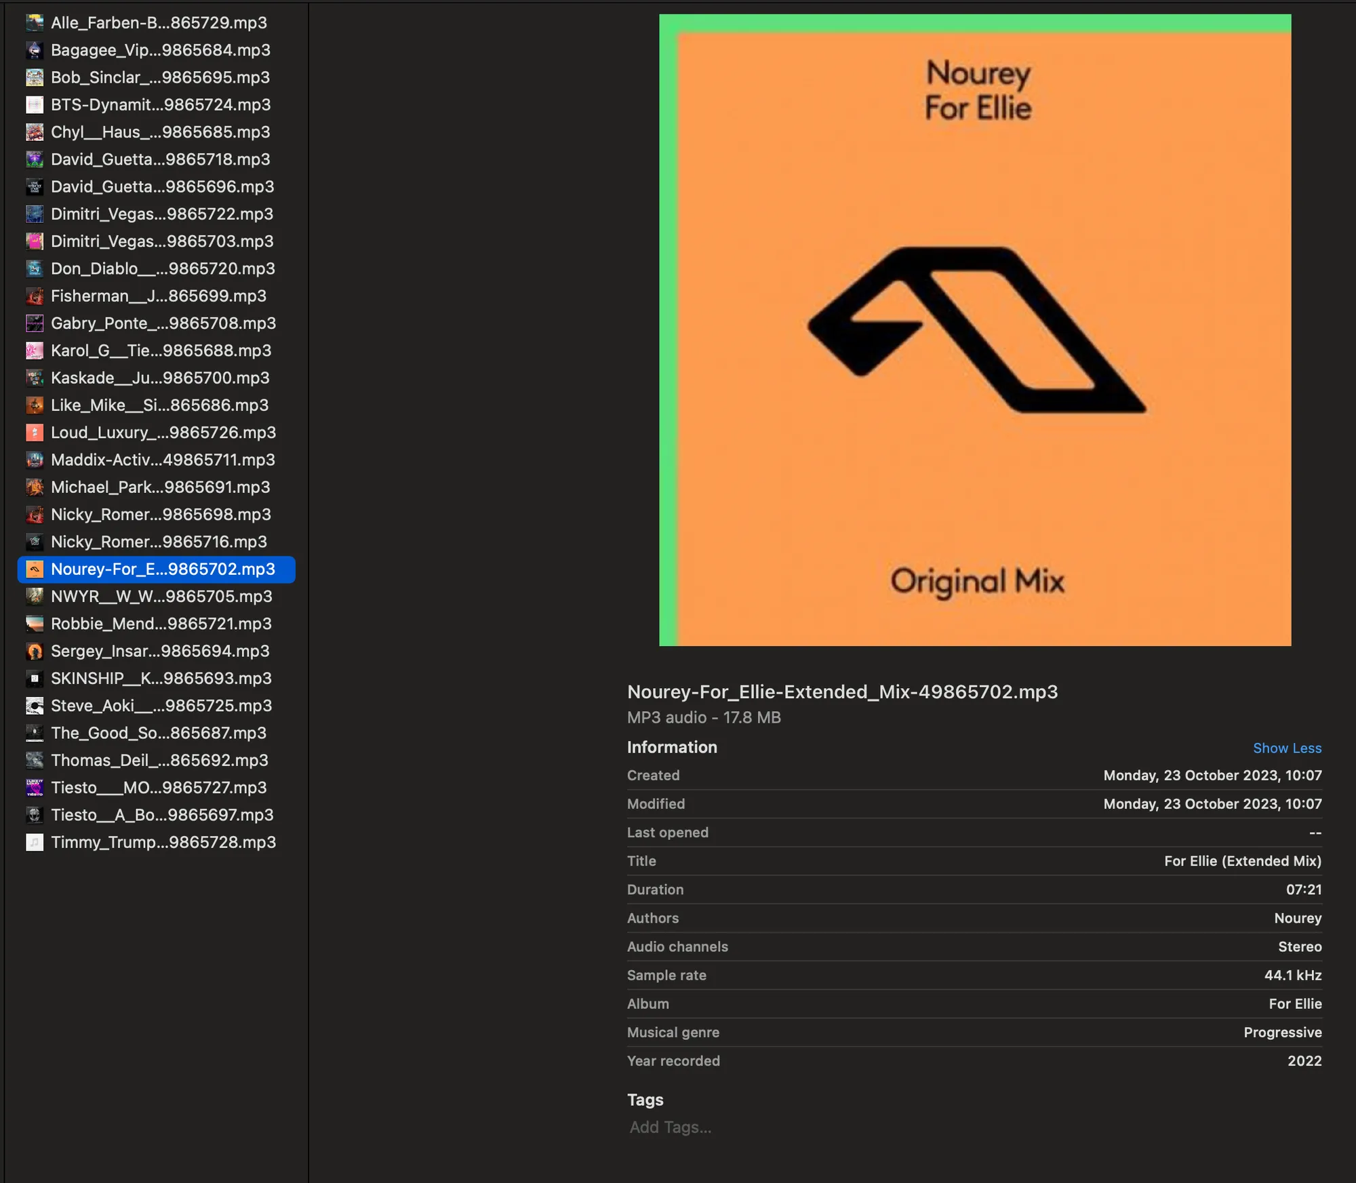Click the Steve_Aoki file's album art icon
Screen dimensions: 1356x1183
(x=34, y=705)
